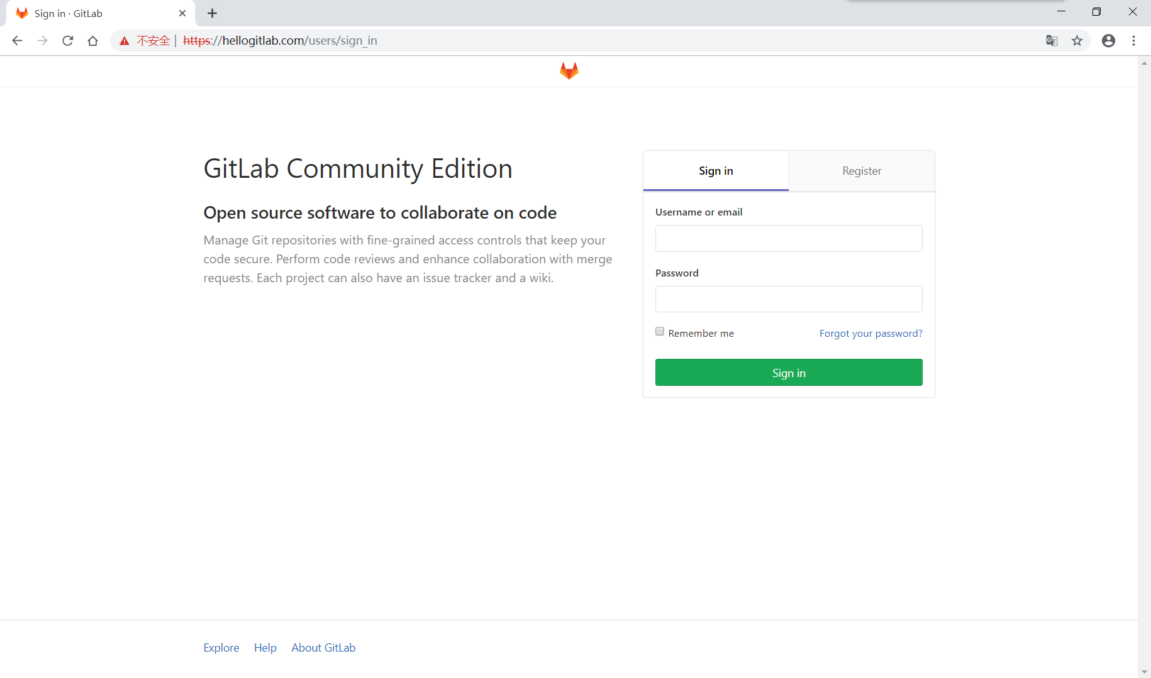Select the Sign in · GitLab browser tab
The height and width of the screenshot is (678, 1151).
(101, 13)
